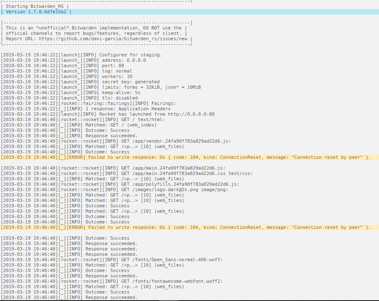Click 'Rocket has launched from http://0.0.0.0:80' line
This screenshot has height=301, width=379.
point(107,114)
